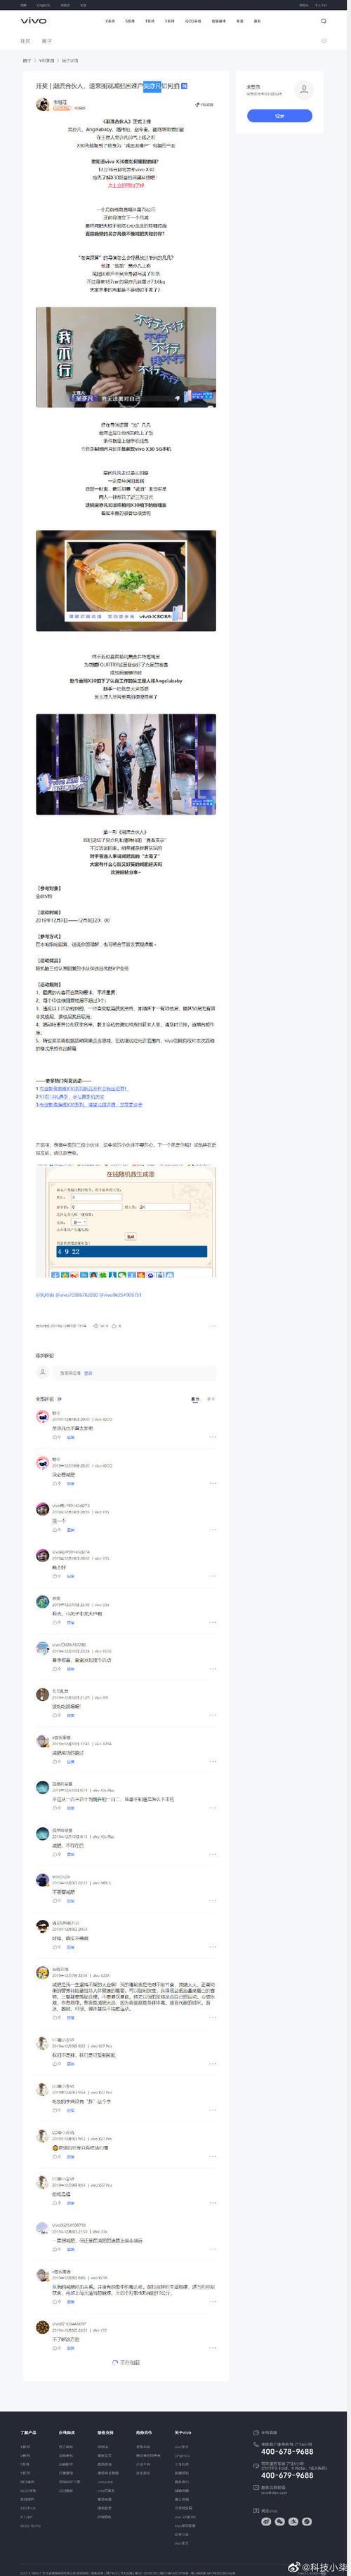This screenshot has height=2576, width=351.
Task: Click the empty user avatar in the sidebar card
Action: click(x=304, y=89)
